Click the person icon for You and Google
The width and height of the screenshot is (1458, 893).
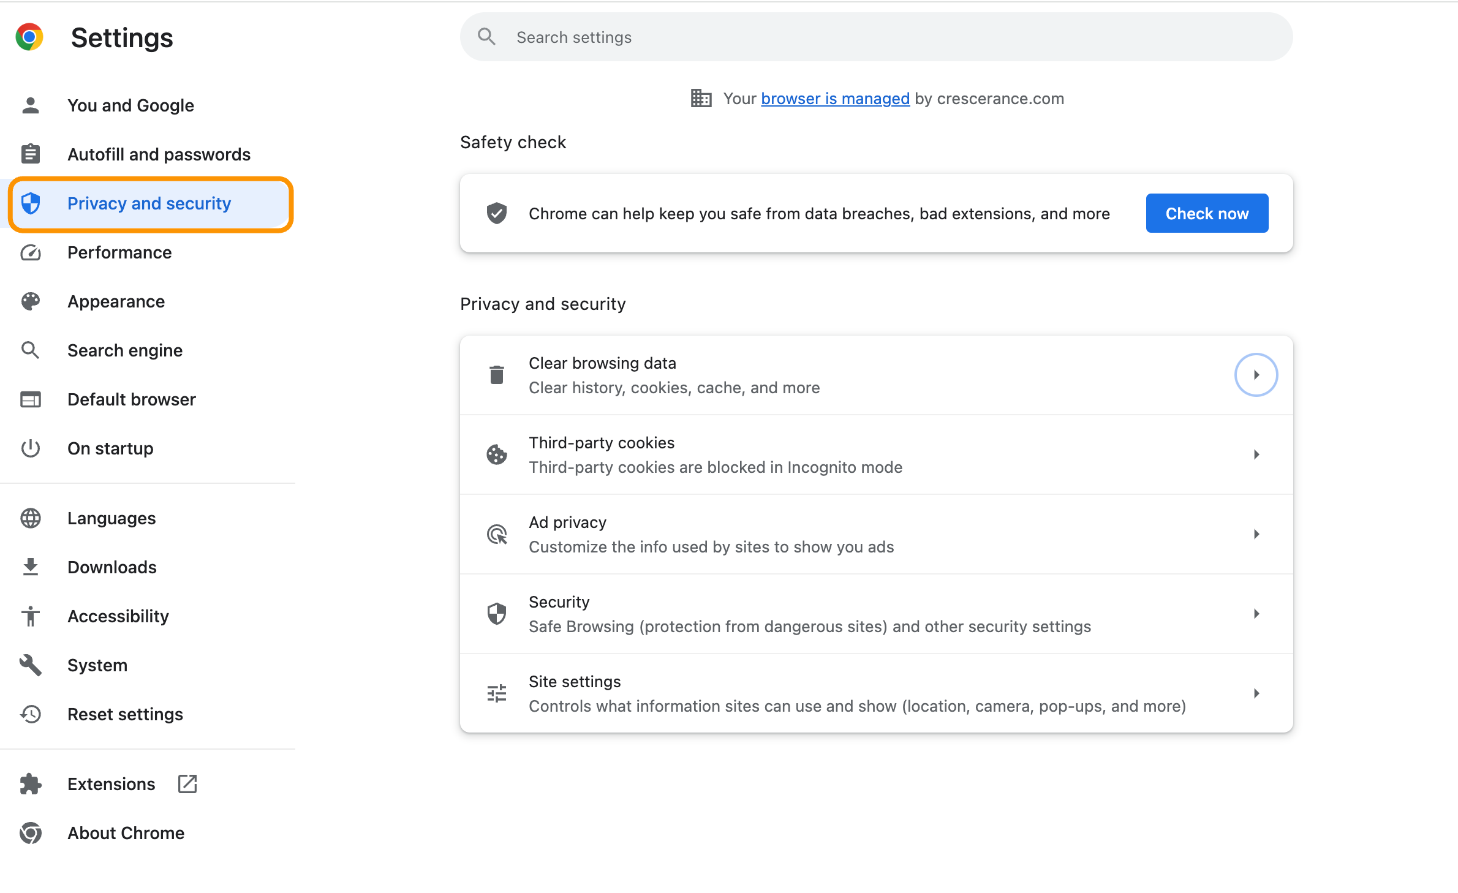(x=30, y=105)
